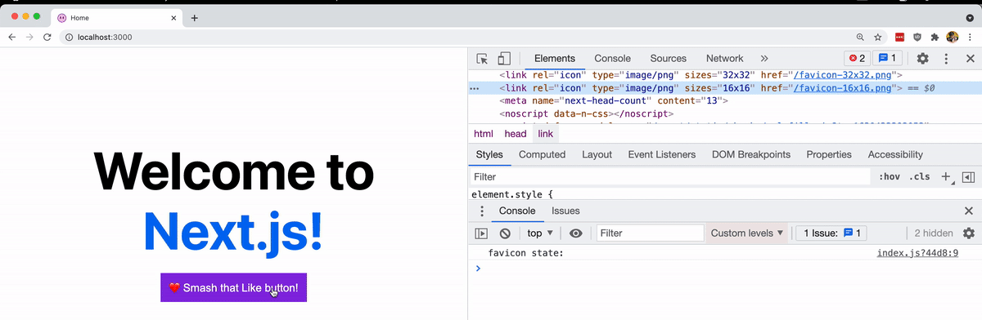This screenshot has width=982, height=320.
Task: Click the Styles filter field
Action: [x=669, y=176]
